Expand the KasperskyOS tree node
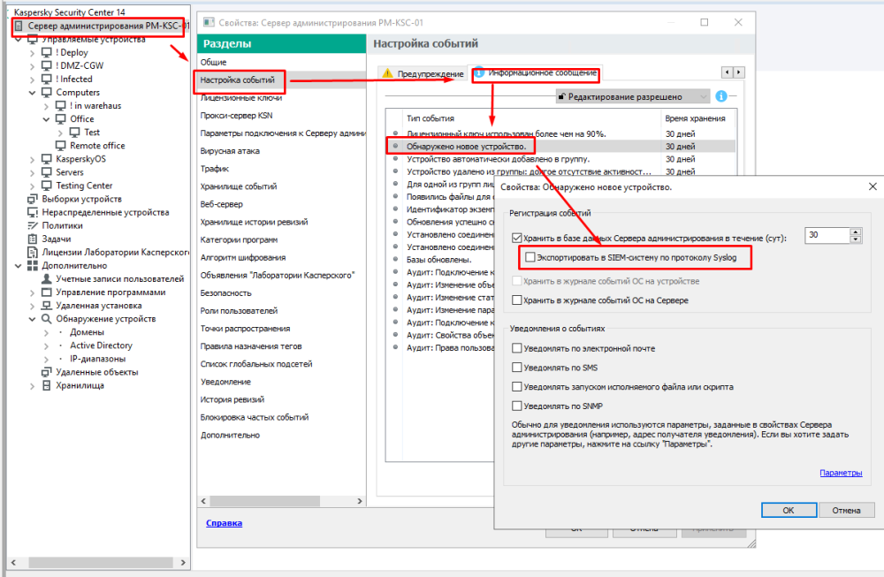The width and height of the screenshot is (884, 577). (32, 159)
